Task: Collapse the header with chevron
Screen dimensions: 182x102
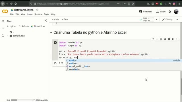Action: (x=177, y=20)
